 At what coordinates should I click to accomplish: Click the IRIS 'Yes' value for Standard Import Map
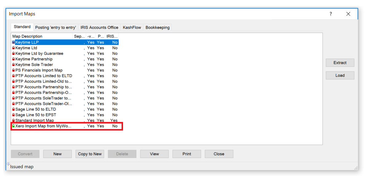click(x=114, y=120)
